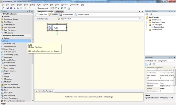Click Connection Managers tab
Viewport: 176px width, 105px height.
[44, 91]
